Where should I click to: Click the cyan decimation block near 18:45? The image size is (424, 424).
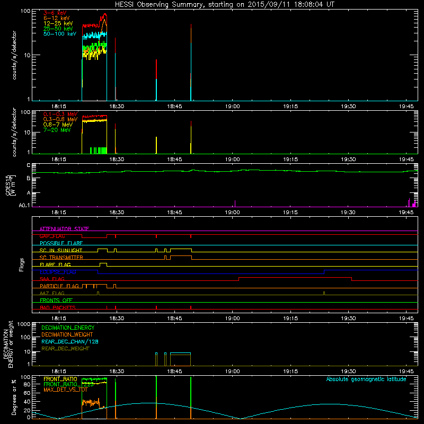coord(180,354)
